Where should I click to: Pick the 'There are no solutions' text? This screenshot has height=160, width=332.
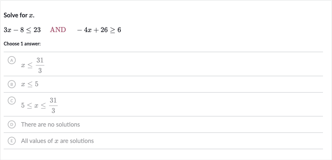click(51, 125)
